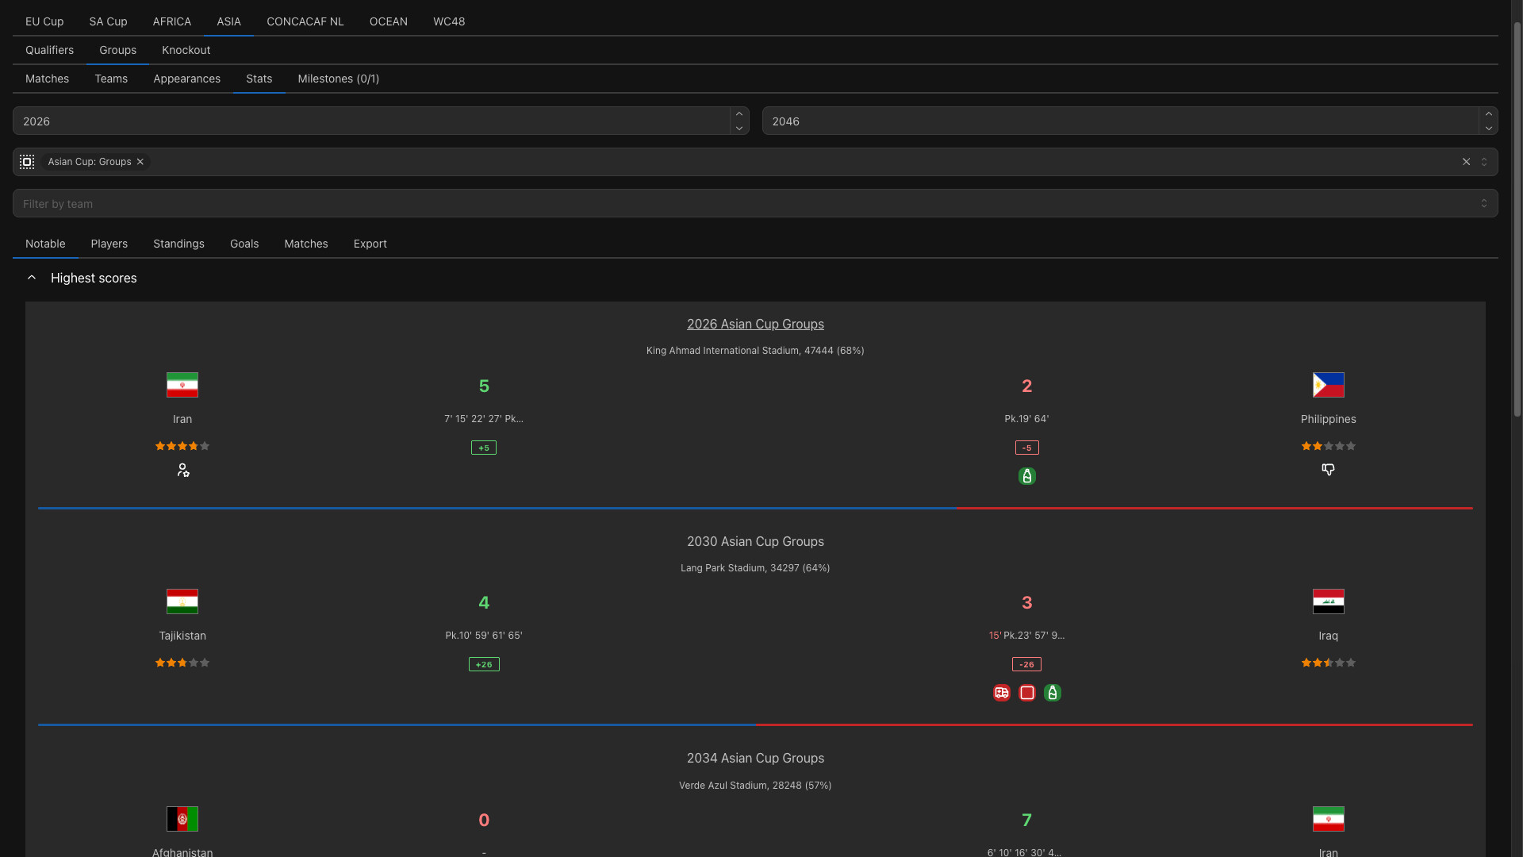Show the Players stats tab
Viewport: 1523px width, 857px height.
click(109, 244)
